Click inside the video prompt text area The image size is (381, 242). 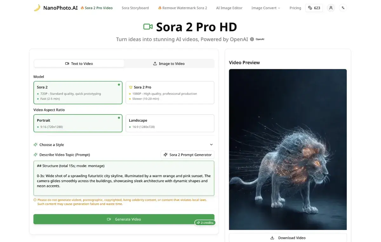(x=124, y=178)
